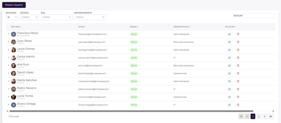The image size is (281, 123).
Task: Go to page 2 of results
Action: tap(259, 116)
